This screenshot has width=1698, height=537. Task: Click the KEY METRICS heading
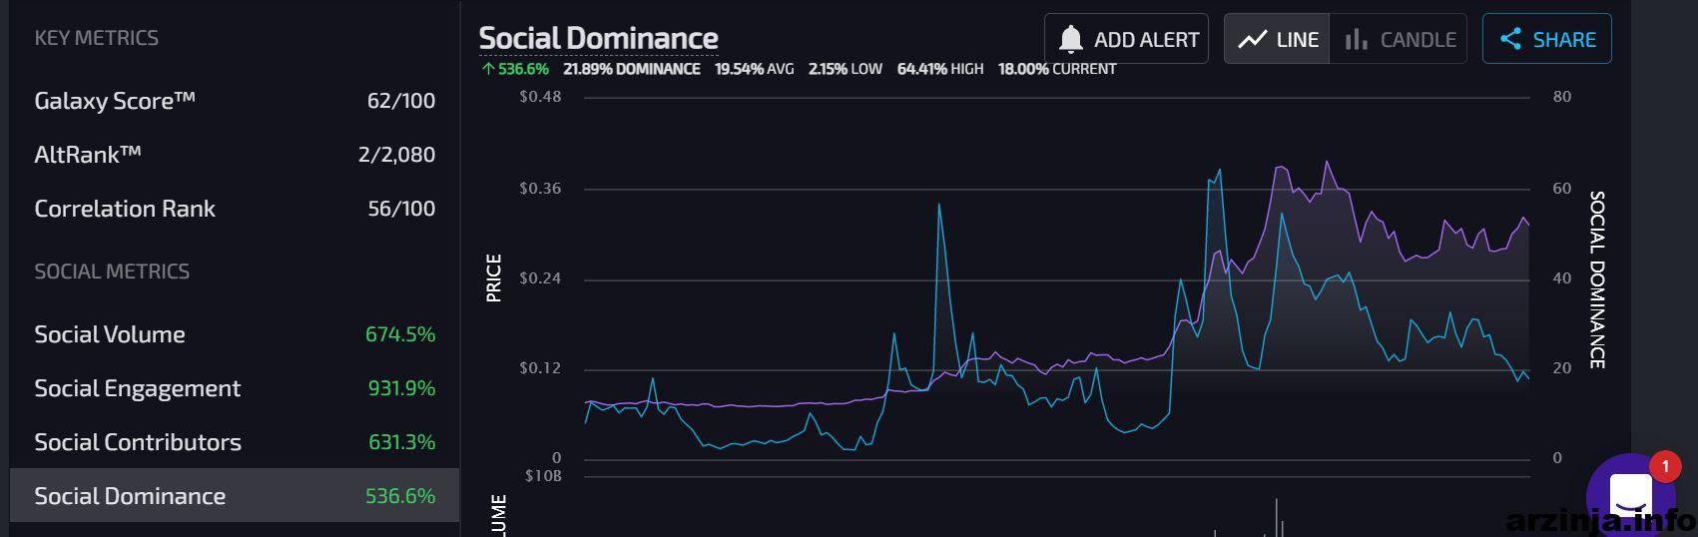(x=97, y=38)
